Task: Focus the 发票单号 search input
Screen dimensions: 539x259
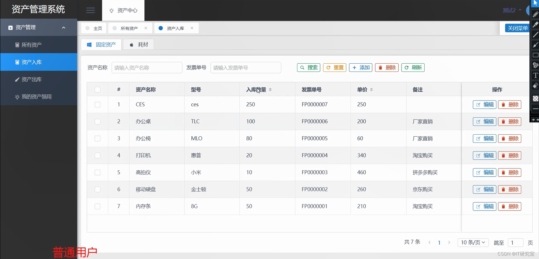Action: pyautogui.click(x=246, y=67)
